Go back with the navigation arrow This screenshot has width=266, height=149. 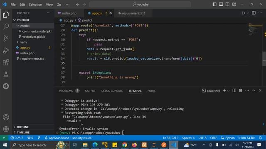pyautogui.click(x=78, y=5)
